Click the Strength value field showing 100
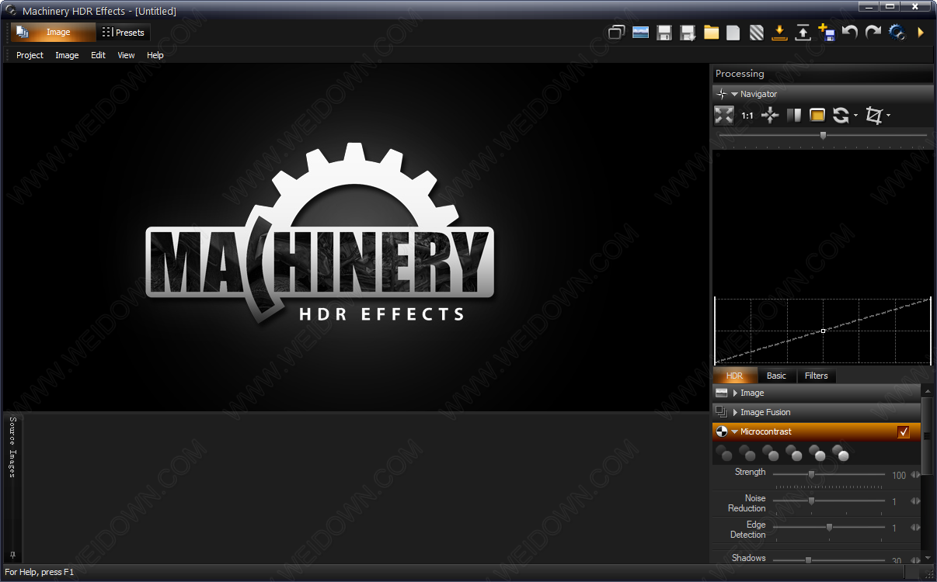The width and height of the screenshot is (937, 582). click(x=899, y=476)
